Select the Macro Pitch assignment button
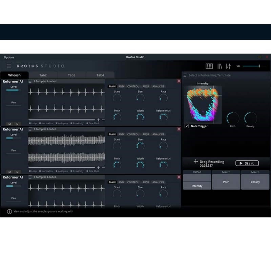Image resolution: width=271 pixels, height=271 pixels. [x=226, y=182]
